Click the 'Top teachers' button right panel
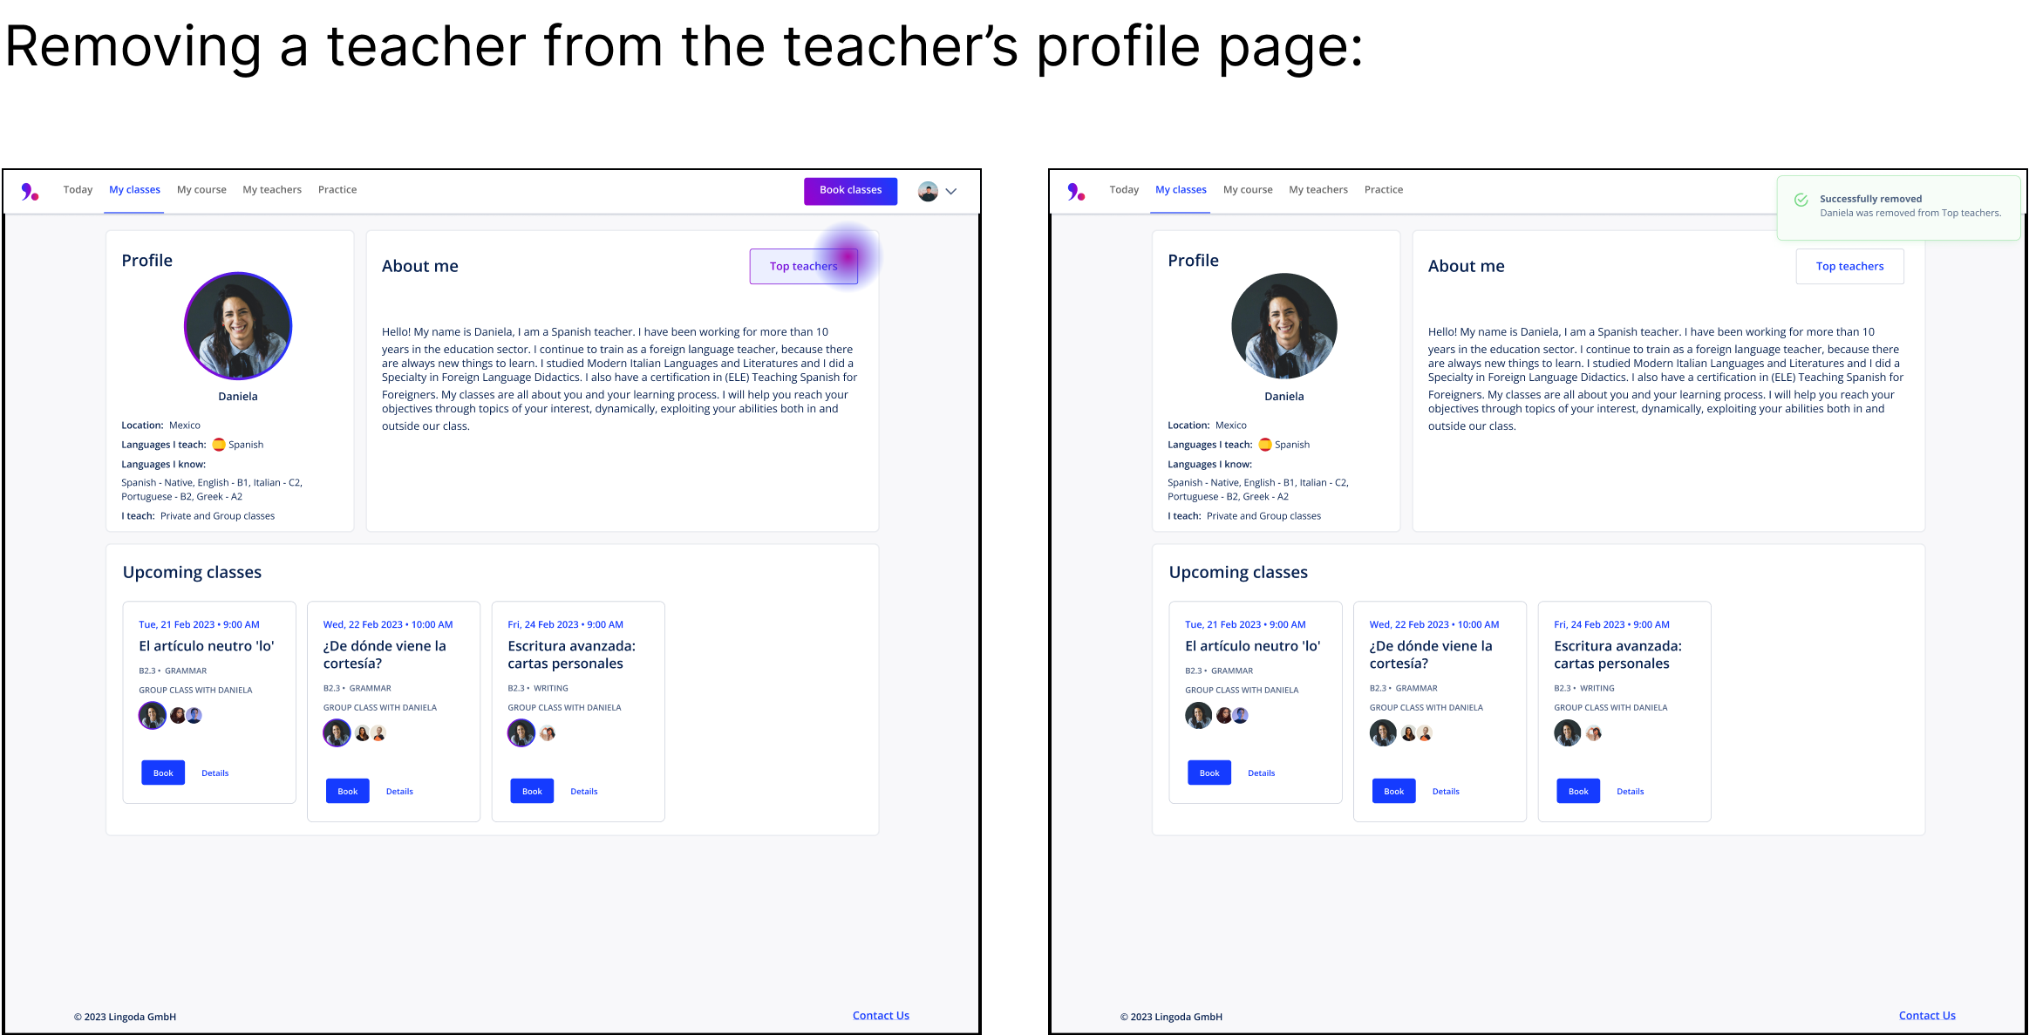The image size is (2029, 1035). (x=1849, y=265)
